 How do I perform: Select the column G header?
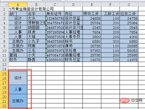point(129,4)
